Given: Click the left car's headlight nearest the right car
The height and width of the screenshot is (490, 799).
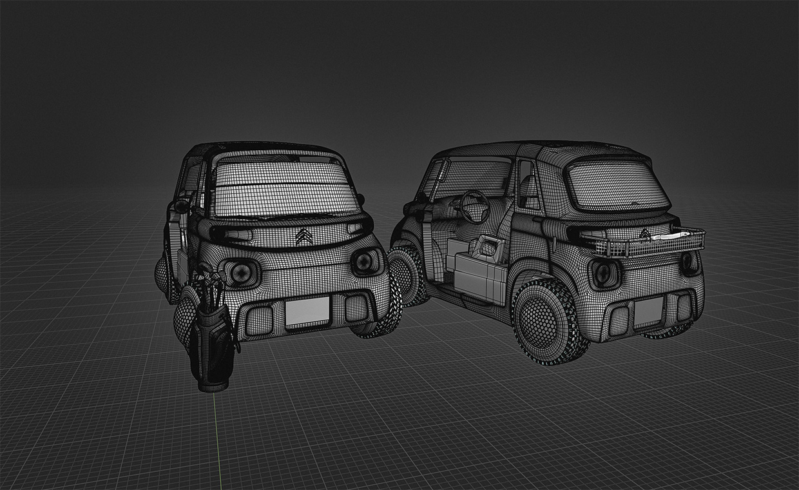Looking at the screenshot, I should click(x=364, y=262).
